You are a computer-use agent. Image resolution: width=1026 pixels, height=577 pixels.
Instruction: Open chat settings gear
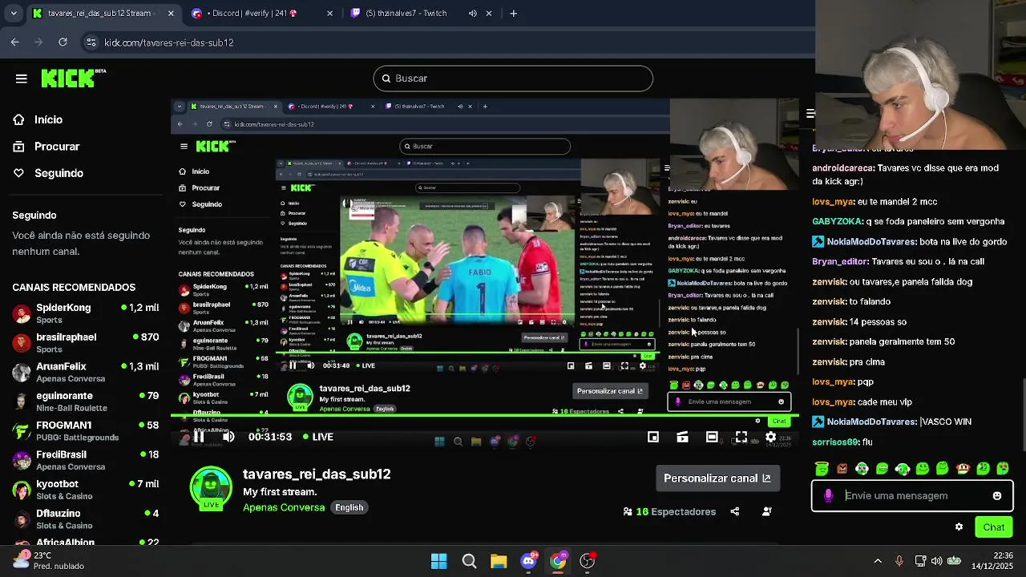pos(959,527)
